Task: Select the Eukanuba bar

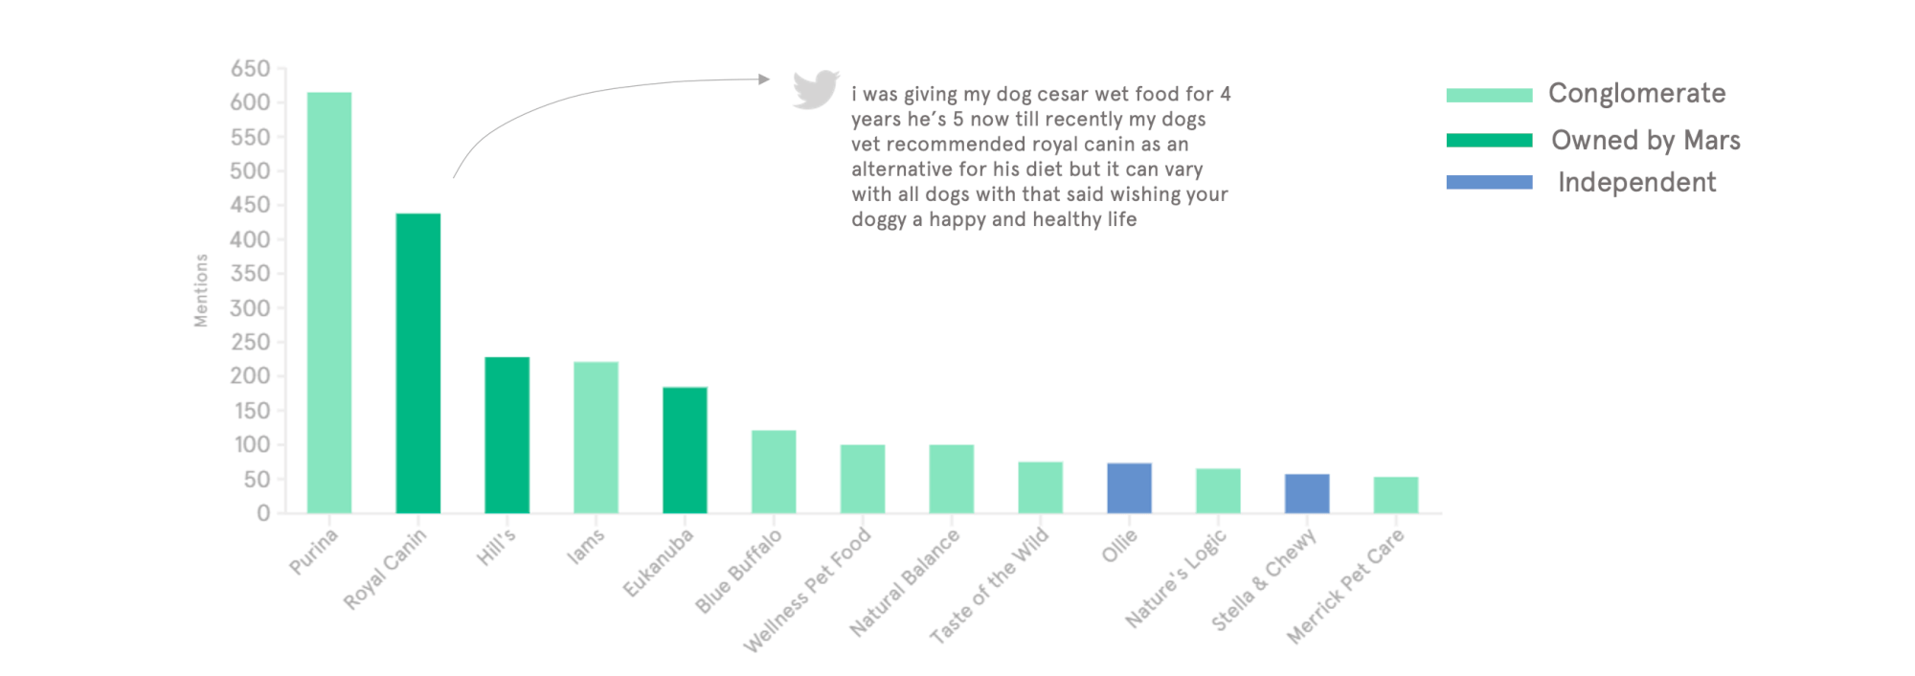Action: (x=685, y=450)
